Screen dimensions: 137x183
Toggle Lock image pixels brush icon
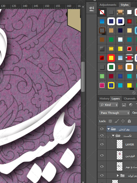coord(117,121)
